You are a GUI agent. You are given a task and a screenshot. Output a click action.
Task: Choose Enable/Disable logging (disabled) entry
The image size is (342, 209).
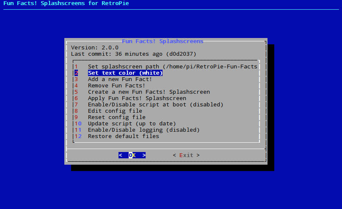(x=137, y=130)
